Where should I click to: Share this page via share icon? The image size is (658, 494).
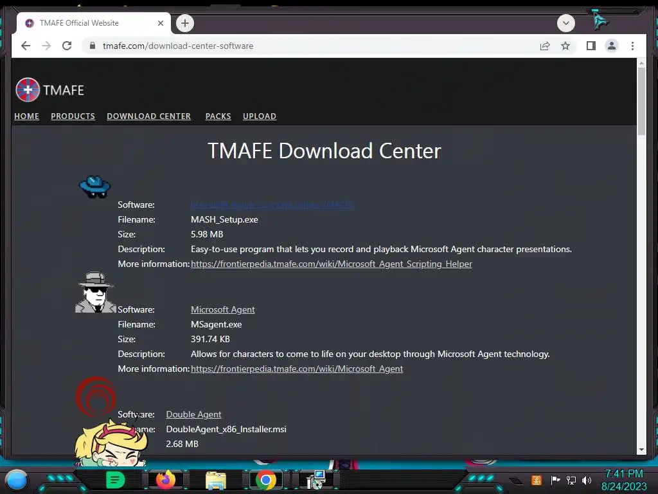[545, 46]
